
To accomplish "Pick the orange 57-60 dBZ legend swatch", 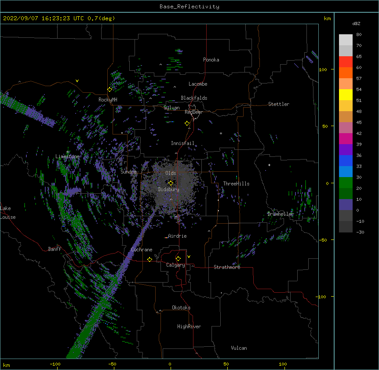I will pyautogui.click(x=346, y=73).
